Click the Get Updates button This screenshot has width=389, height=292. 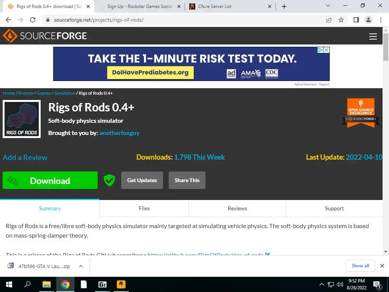(x=142, y=180)
